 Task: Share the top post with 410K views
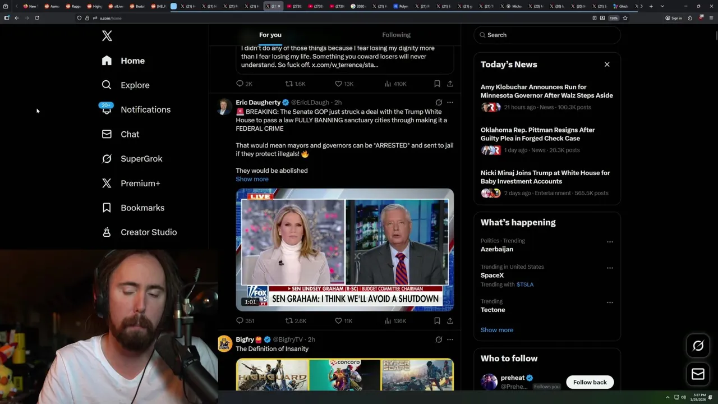point(450,84)
